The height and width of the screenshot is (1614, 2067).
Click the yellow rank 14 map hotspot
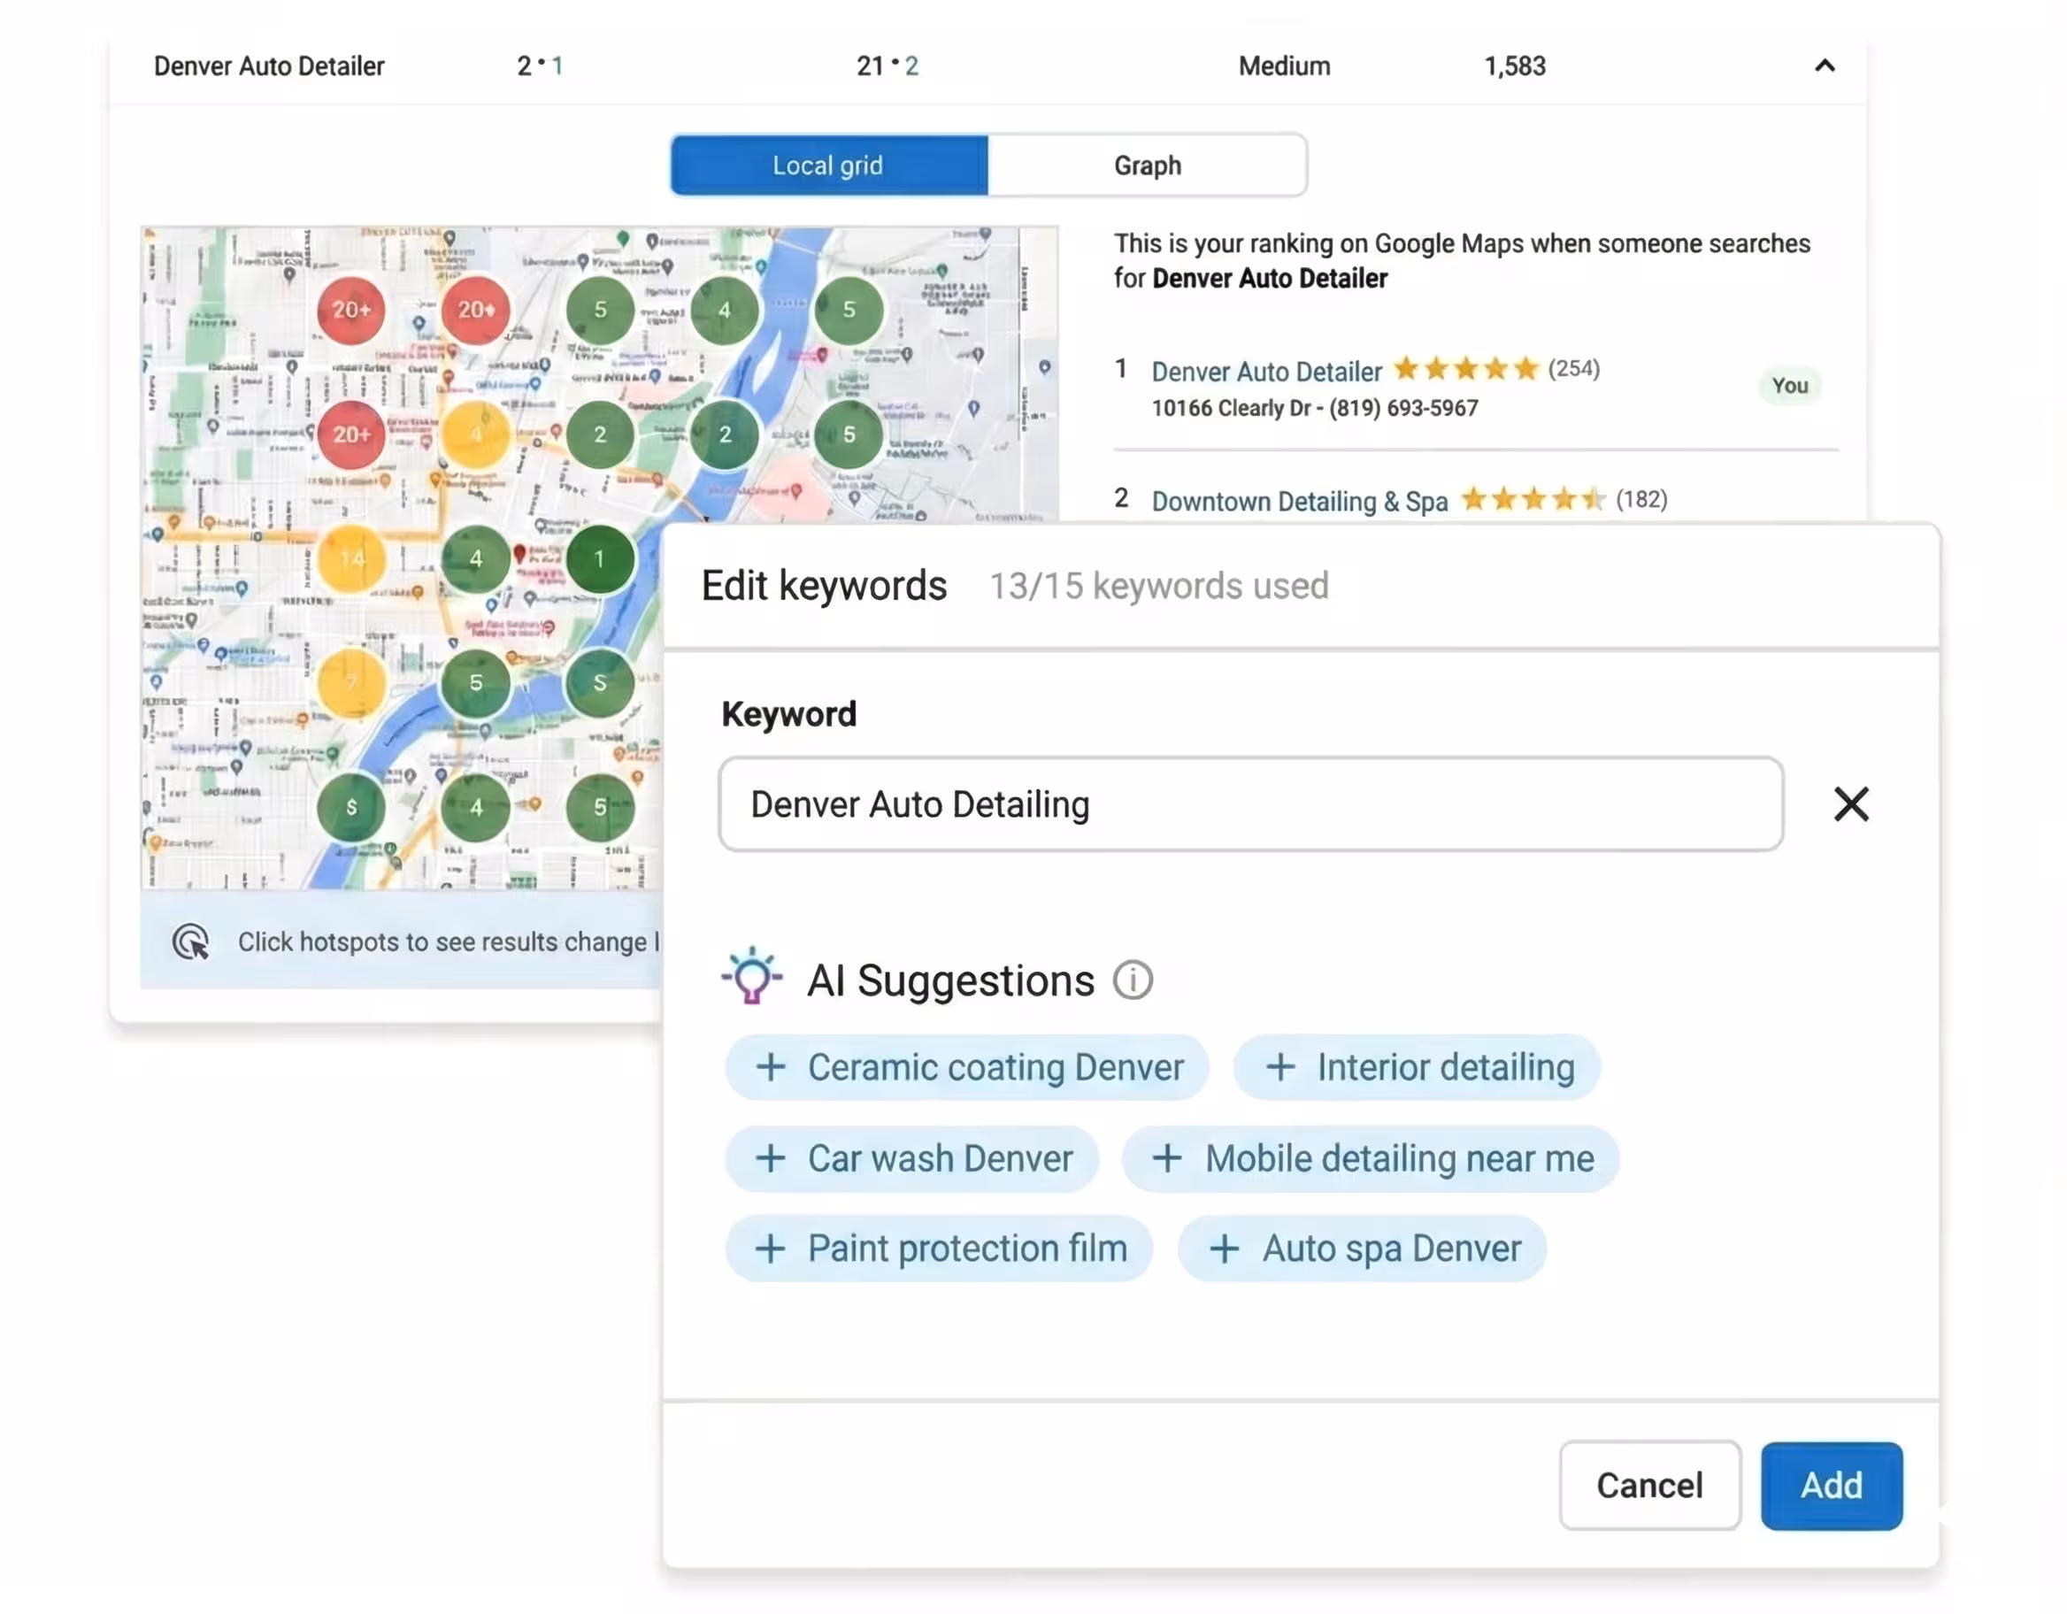(351, 559)
